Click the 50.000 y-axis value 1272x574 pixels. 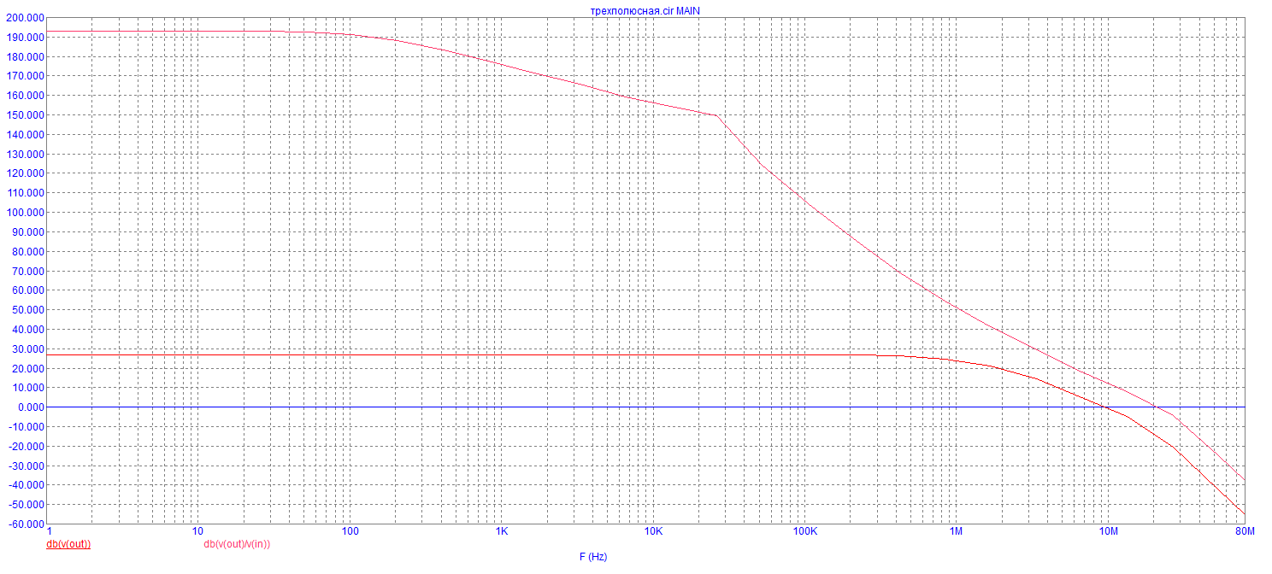click(28, 310)
